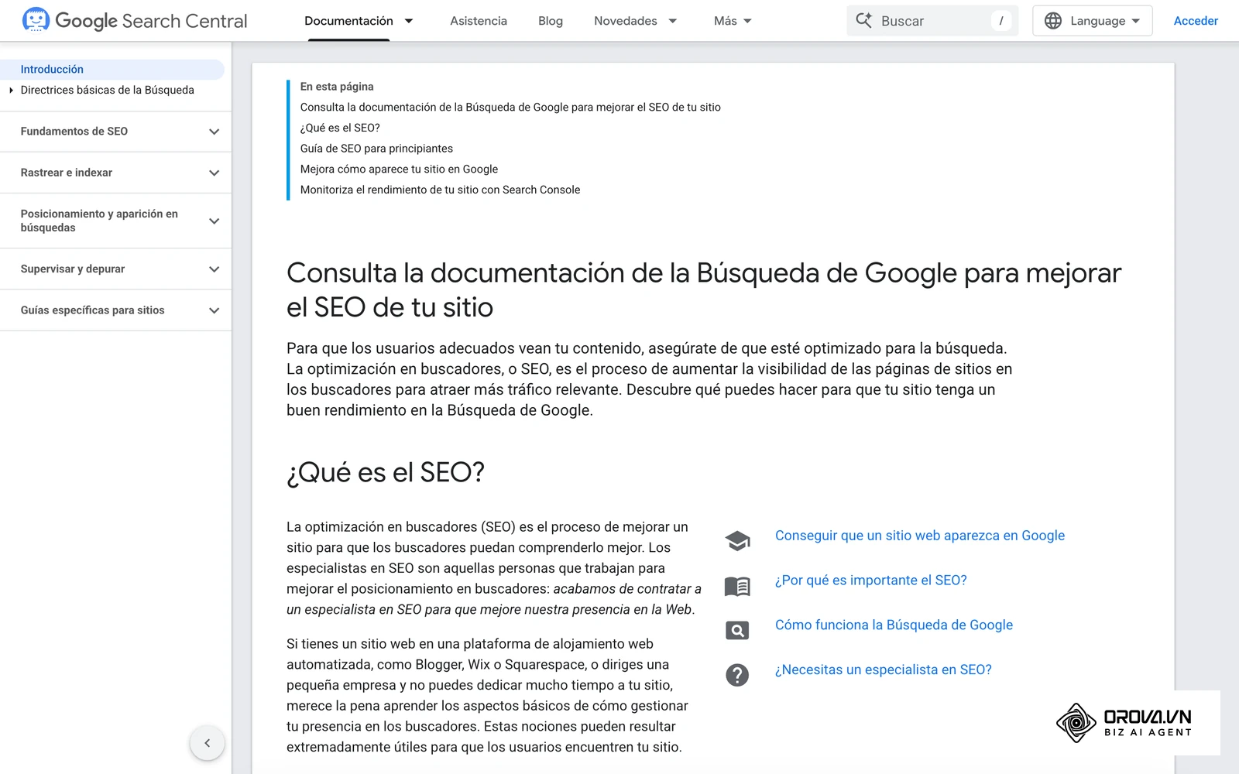This screenshot has height=774, width=1239.
Task: Click the globe icon in Language button
Action: [x=1053, y=21]
